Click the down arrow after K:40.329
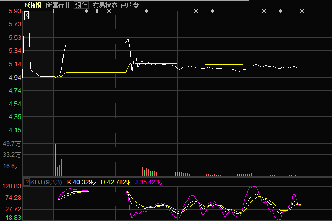The width and height of the screenshot is (332, 221). click(94, 182)
